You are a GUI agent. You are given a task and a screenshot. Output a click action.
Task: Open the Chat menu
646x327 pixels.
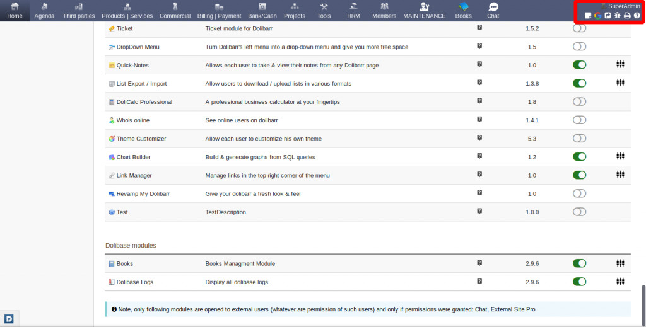click(493, 11)
